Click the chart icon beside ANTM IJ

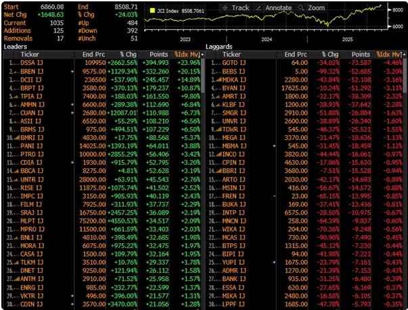tap(17, 279)
